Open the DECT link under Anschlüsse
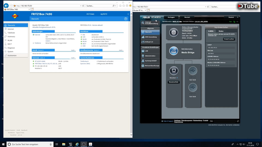The image size is (262, 147). 84,44
